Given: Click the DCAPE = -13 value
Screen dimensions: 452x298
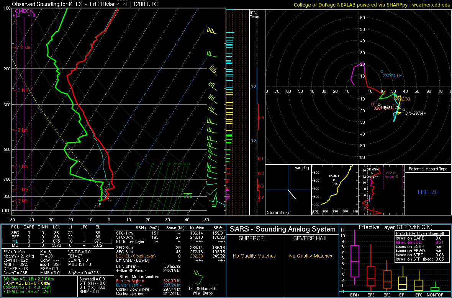Looking at the screenshot, I should (16, 269).
